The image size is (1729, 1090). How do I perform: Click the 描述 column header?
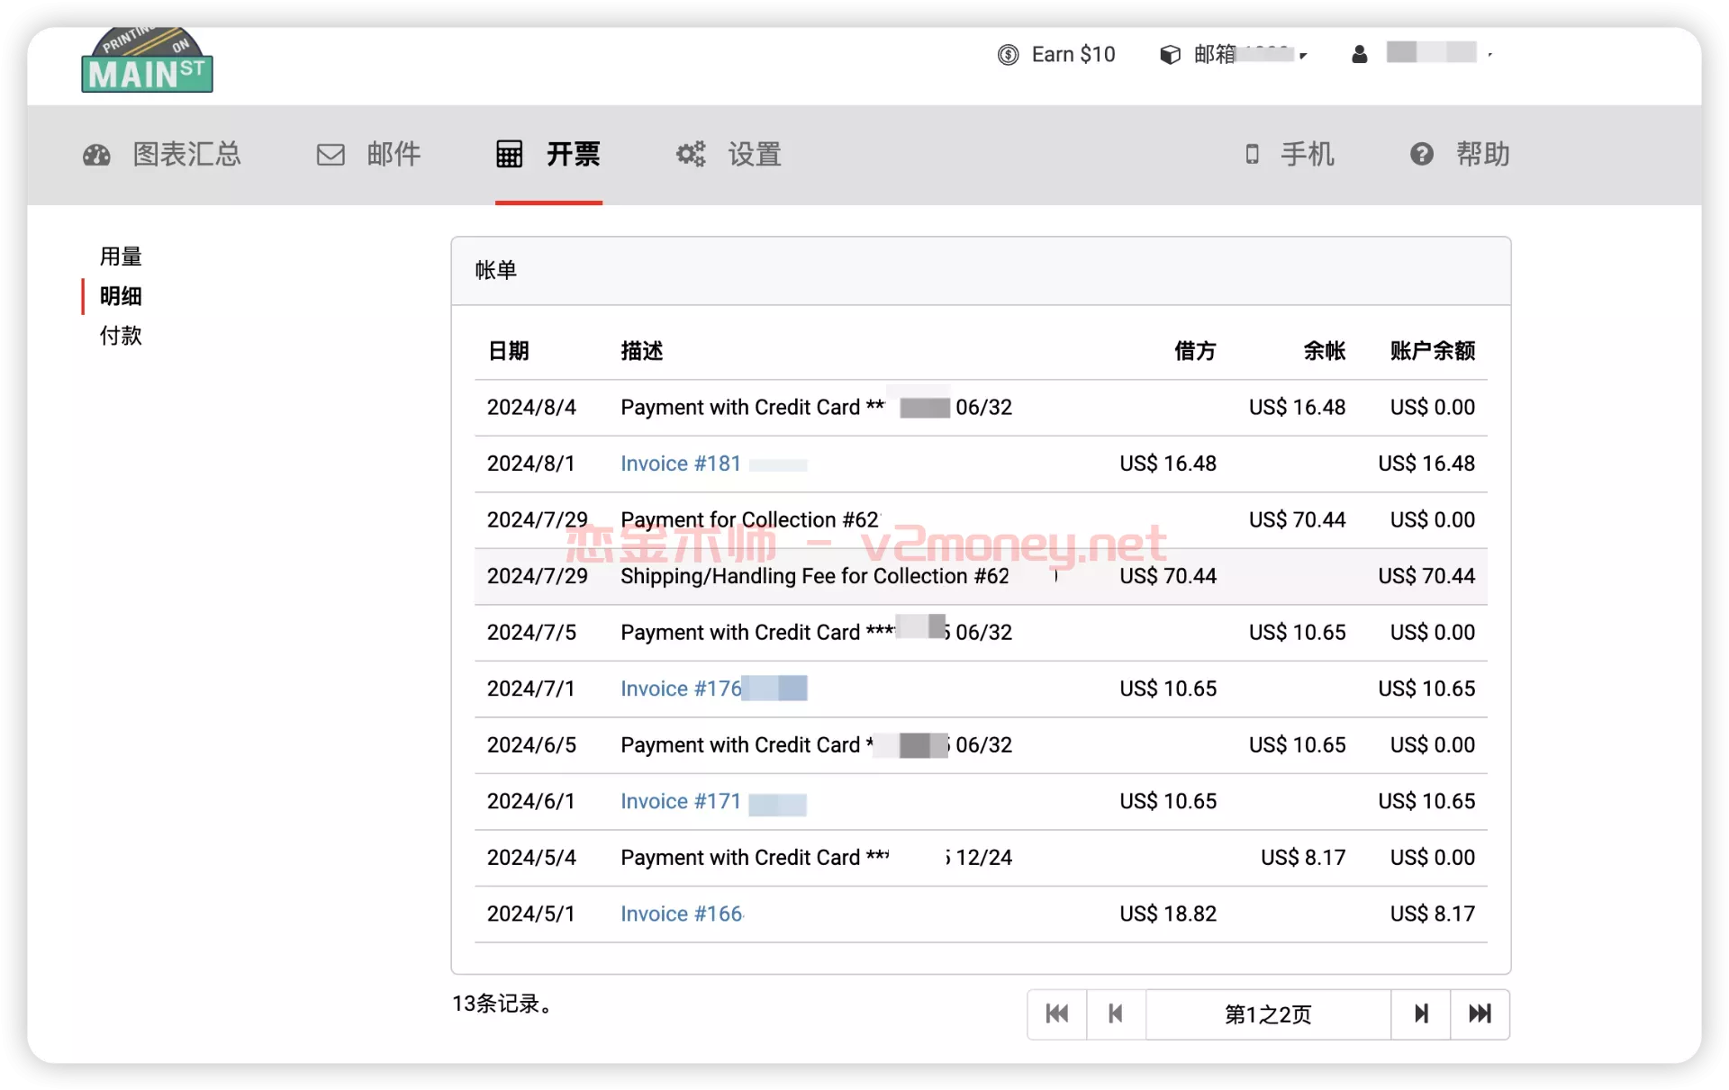pyautogui.click(x=642, y=351)
